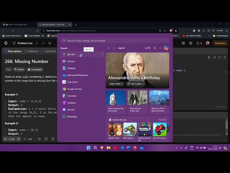Open All Bookmarks folder
230x173 pixels.
click(x=220, y=36)
